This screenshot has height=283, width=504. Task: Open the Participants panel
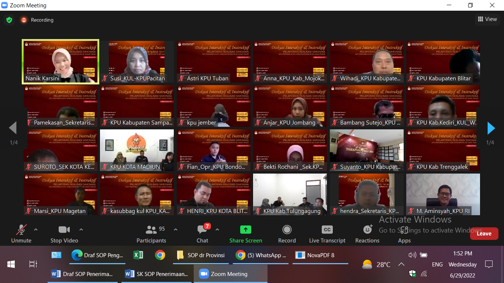click(151, 234)
